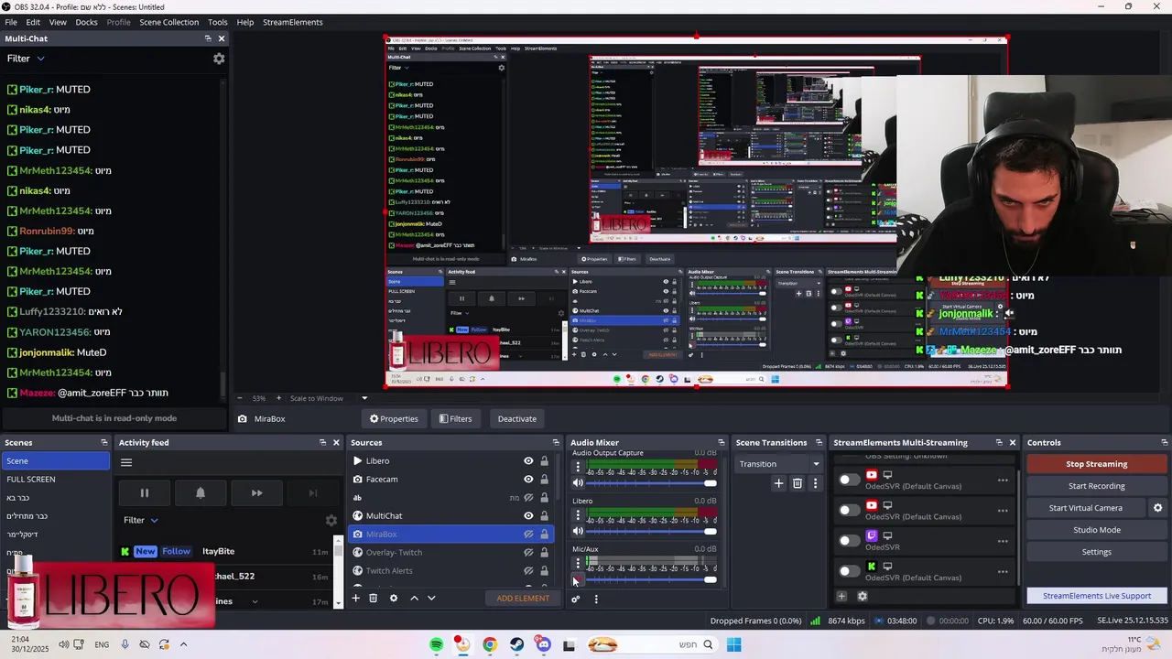Open Filters for the selected source
This screenshot has height=659, width=1172.
pyautogui.click(x=455, y=419)
